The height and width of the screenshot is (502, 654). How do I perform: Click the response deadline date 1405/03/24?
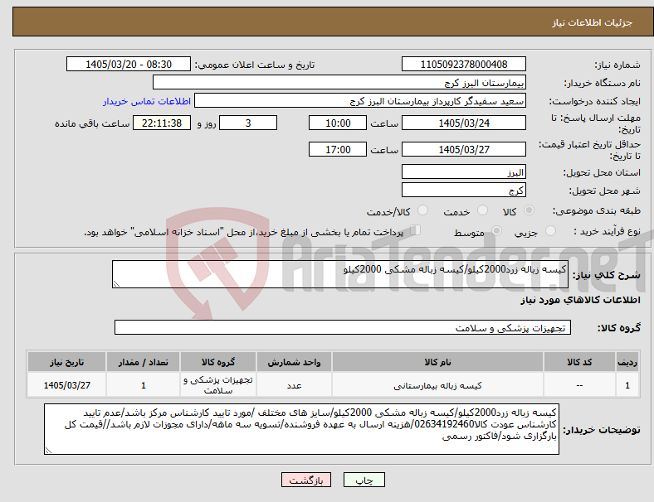coord(463,123)
